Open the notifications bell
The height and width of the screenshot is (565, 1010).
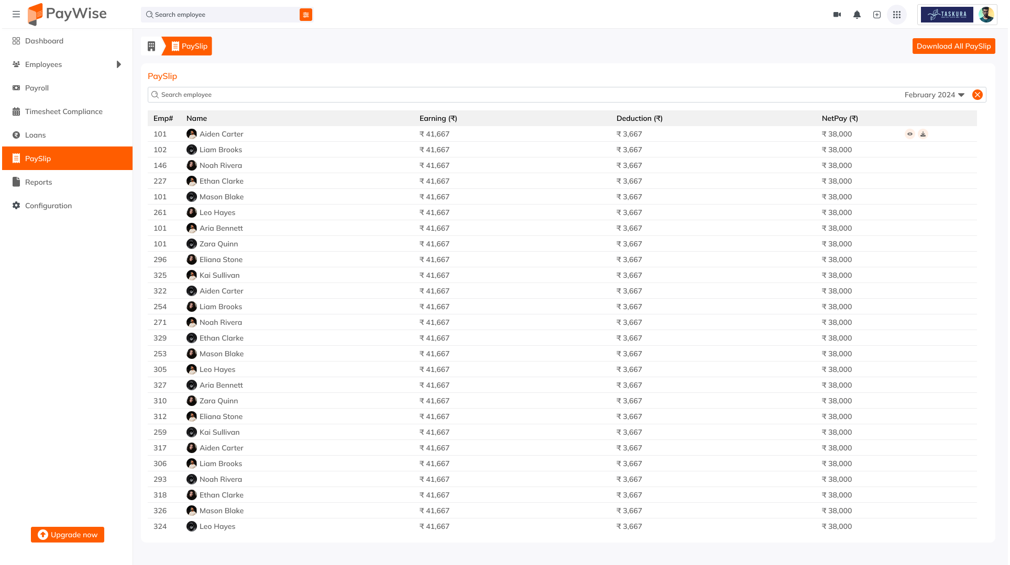pyautogui.click(x=857, y=15)
